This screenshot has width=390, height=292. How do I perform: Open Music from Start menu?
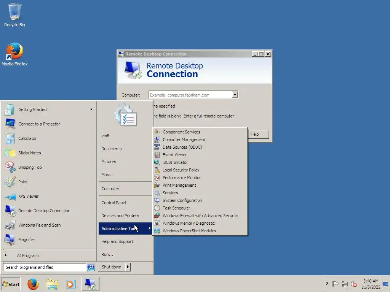point(106,175)
